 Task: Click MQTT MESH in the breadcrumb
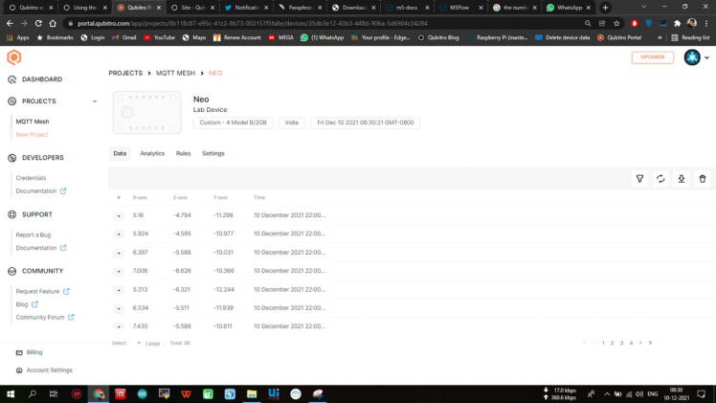pos(175,73)
